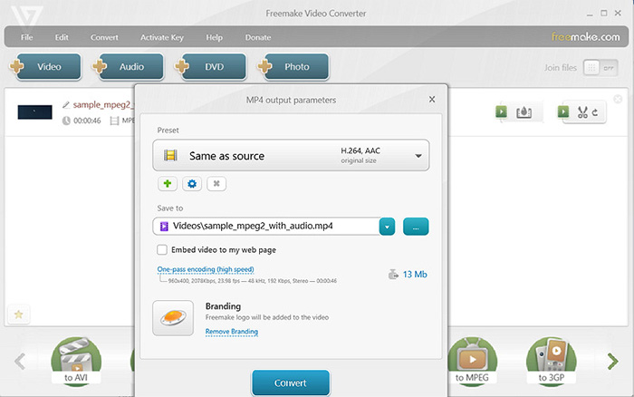Click the delete preset X icon
This screenshot has width=634, height=397.
click(x=216, y=184)
